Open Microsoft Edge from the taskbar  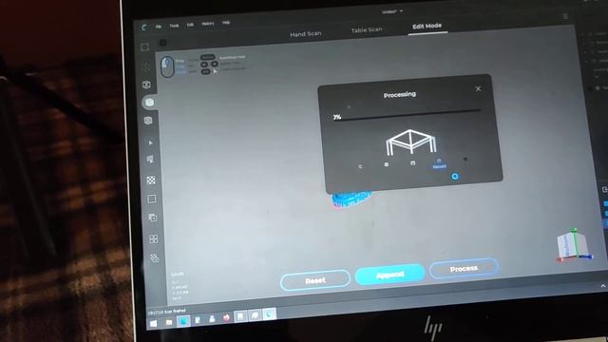pyautogui.click(x=183, y=321)
